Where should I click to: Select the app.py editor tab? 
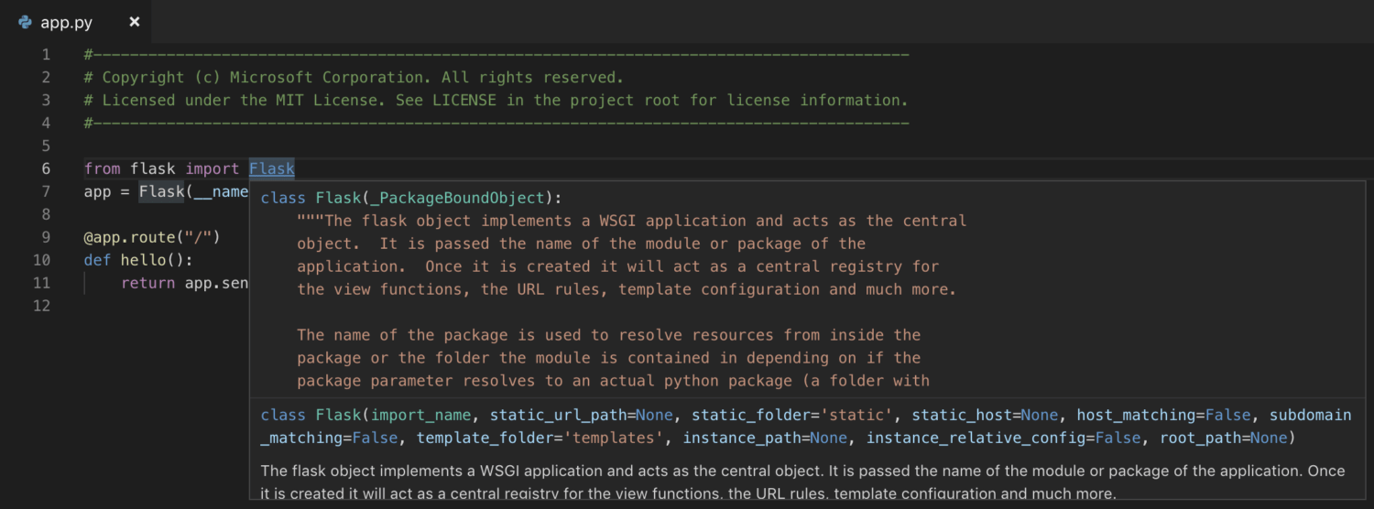tap(76, 22)
